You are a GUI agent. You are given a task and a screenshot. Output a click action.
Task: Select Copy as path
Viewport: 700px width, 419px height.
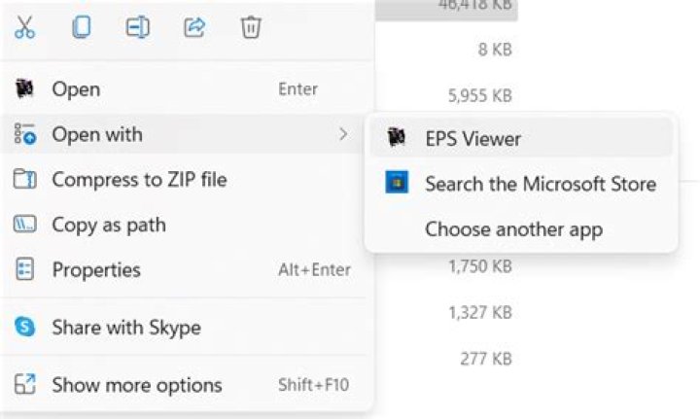click(108, 225)
